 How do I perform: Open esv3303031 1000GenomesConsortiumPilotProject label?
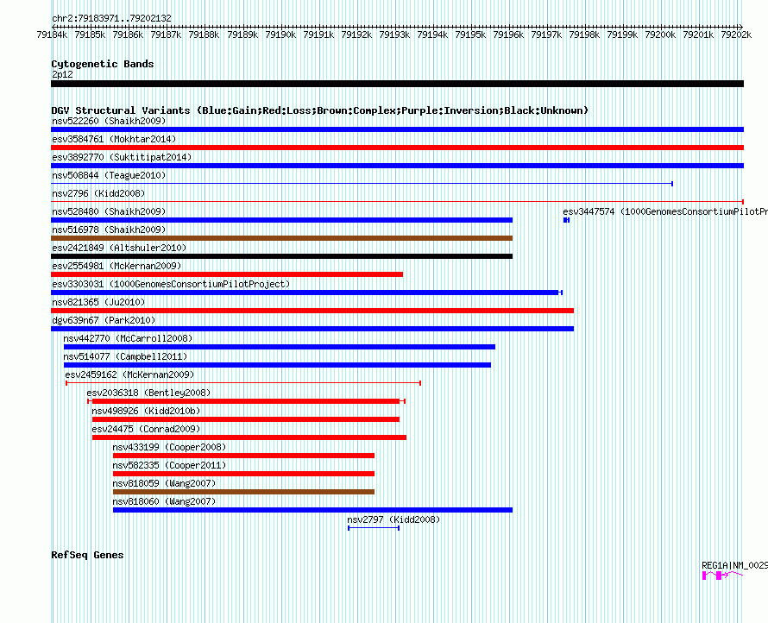coord(171,284)
